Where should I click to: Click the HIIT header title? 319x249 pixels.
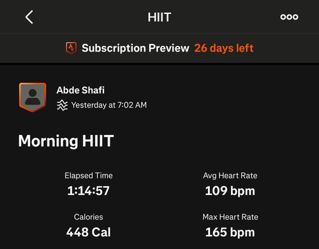point(159,17)
